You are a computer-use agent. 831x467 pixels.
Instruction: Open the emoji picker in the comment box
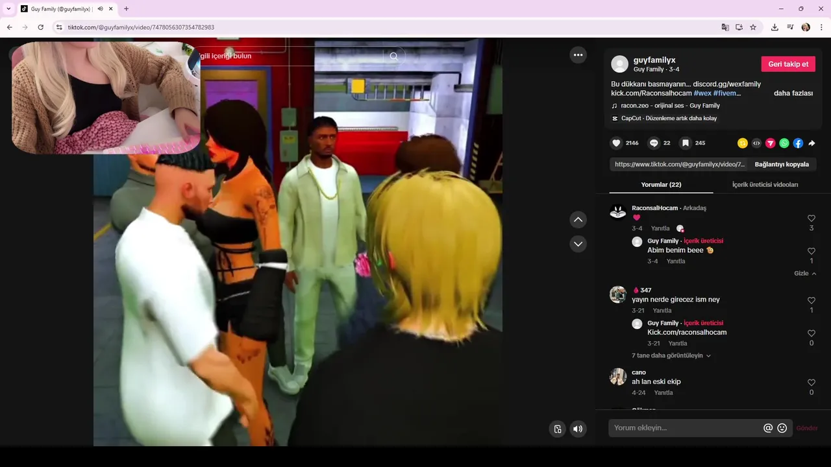[782, 428]
